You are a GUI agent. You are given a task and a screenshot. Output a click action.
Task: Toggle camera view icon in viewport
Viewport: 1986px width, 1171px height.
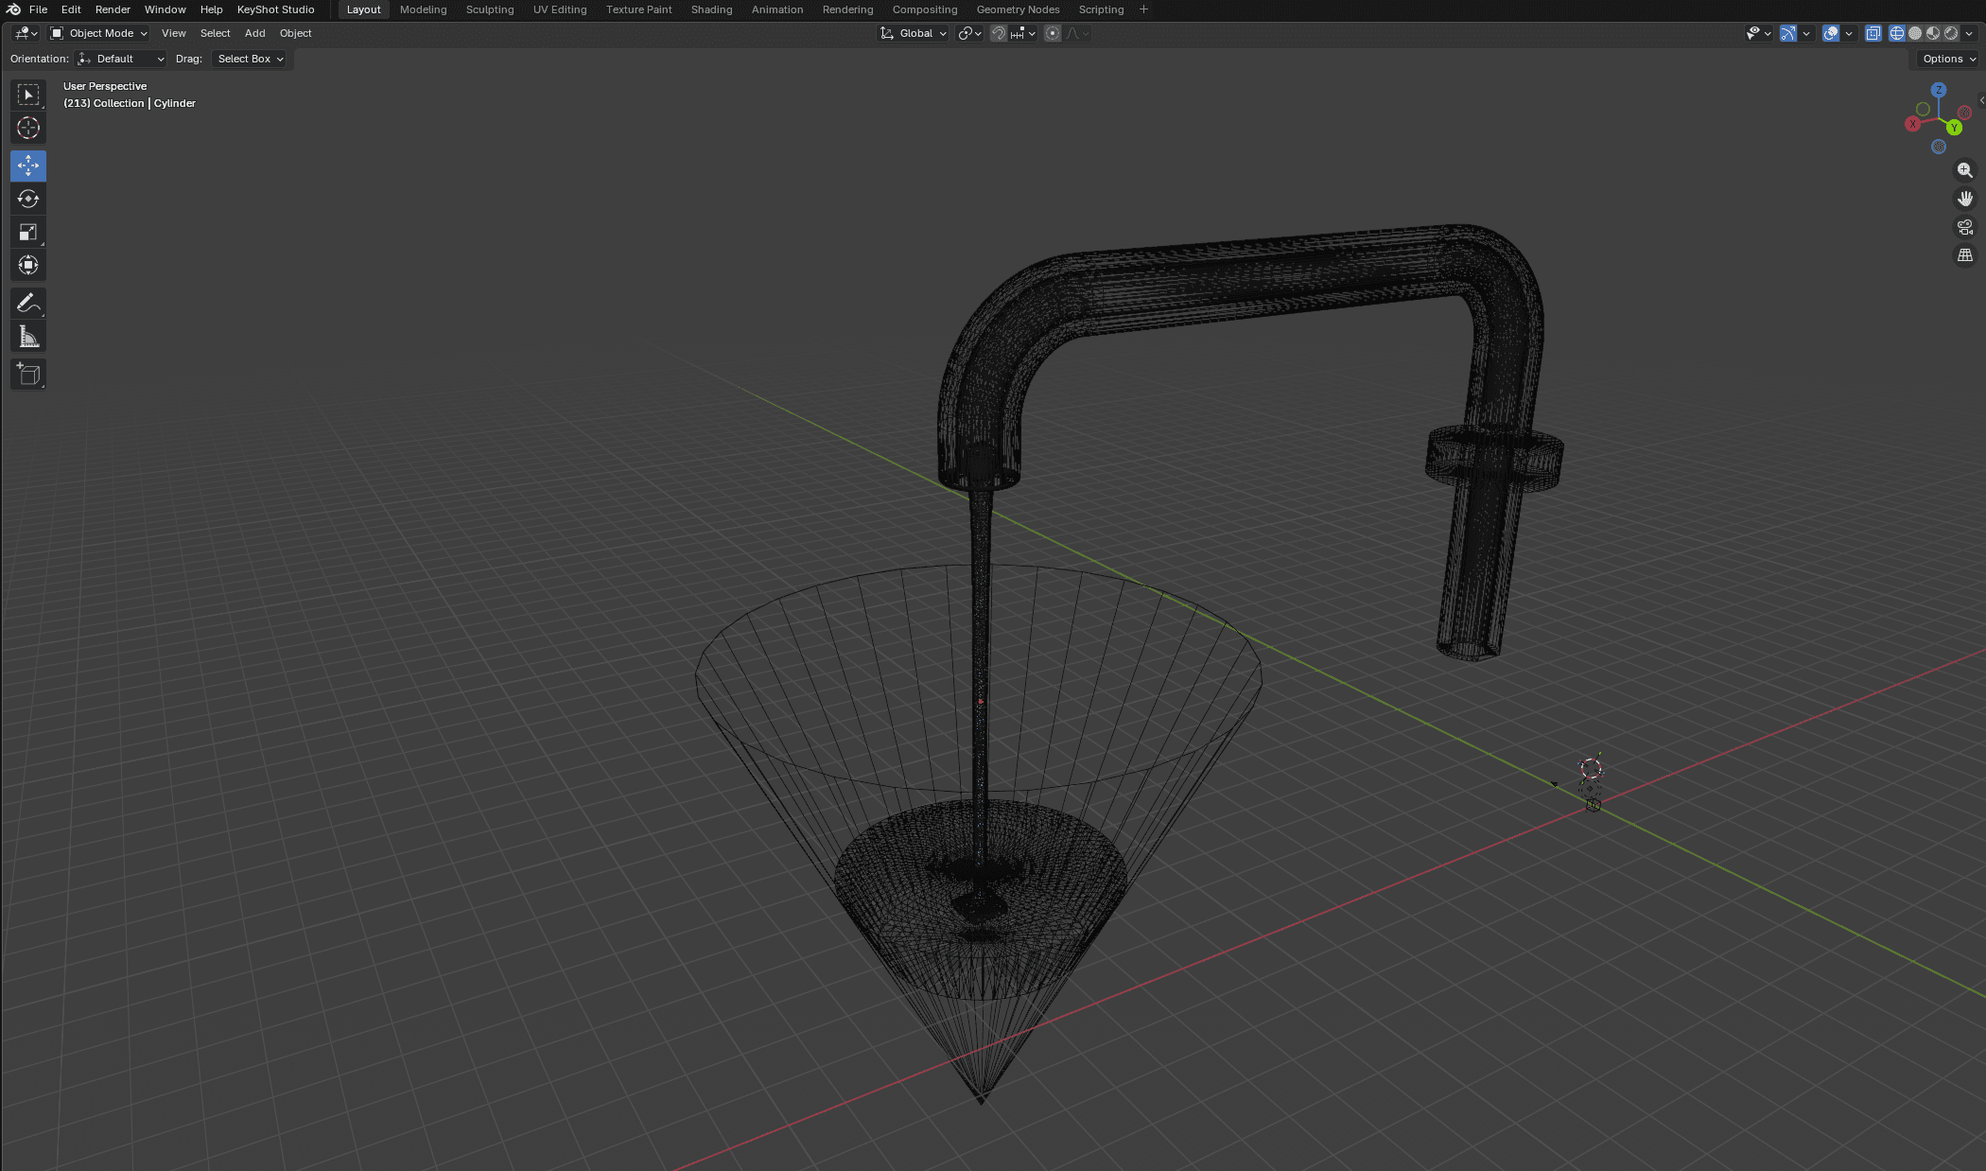[1965, 227]
